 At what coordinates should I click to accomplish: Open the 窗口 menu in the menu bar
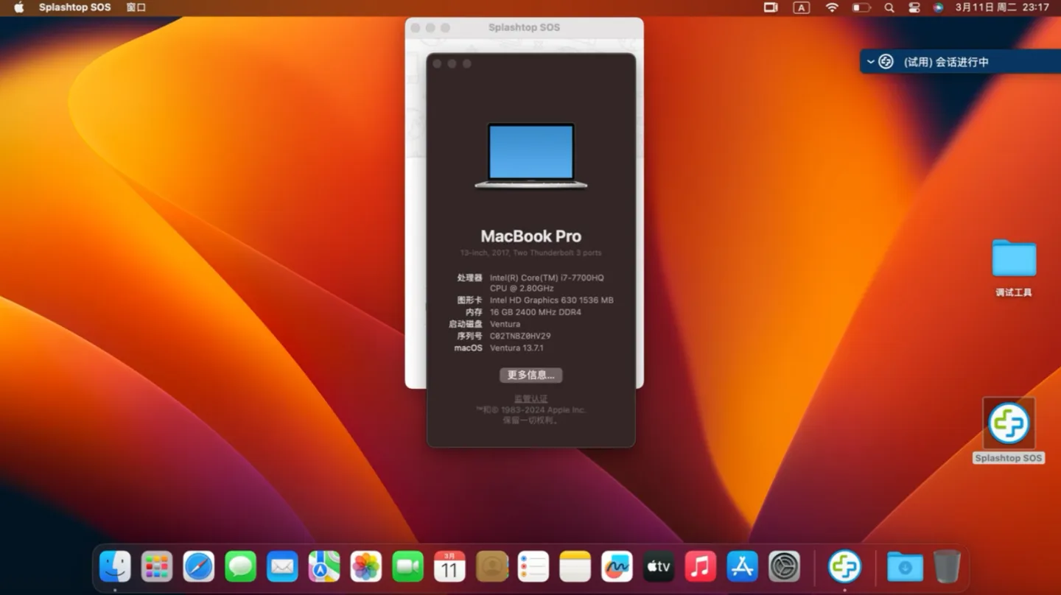tap(136, 7)
